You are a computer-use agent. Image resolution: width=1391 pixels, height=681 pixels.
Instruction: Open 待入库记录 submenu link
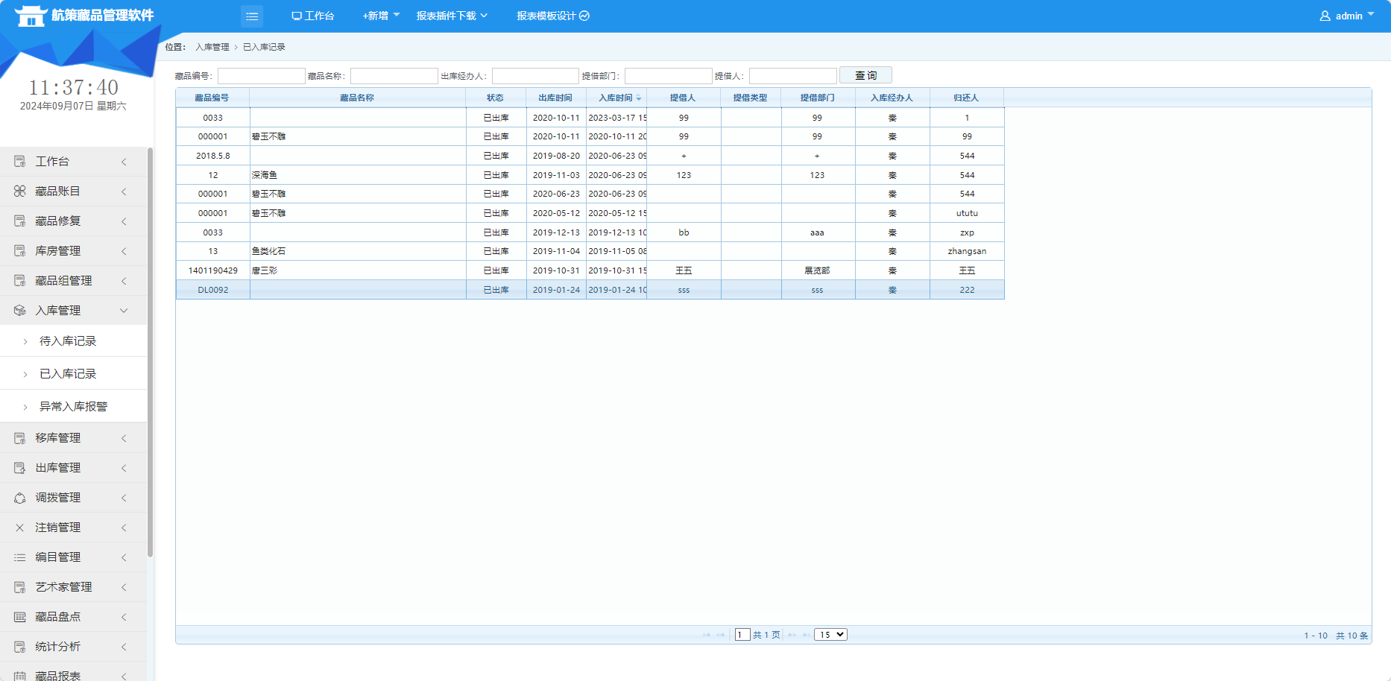tap(68, 341)
